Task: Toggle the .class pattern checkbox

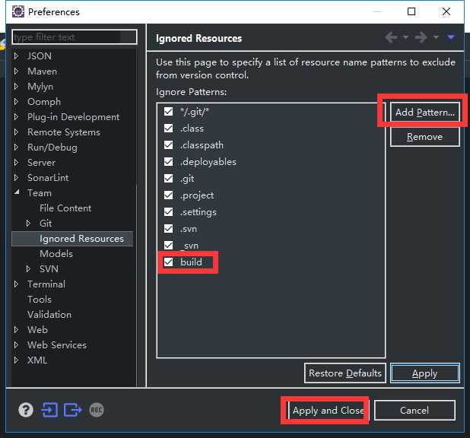Action: pos(169,129)
